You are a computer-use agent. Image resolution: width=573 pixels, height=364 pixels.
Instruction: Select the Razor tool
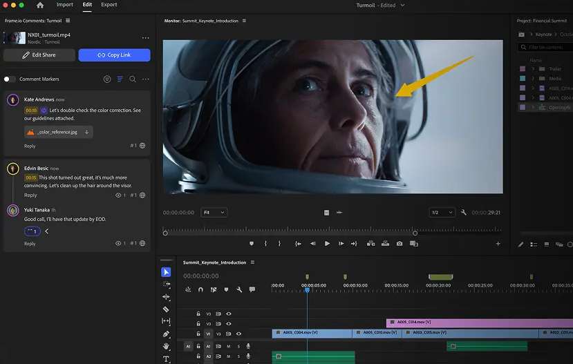(166, 309)
